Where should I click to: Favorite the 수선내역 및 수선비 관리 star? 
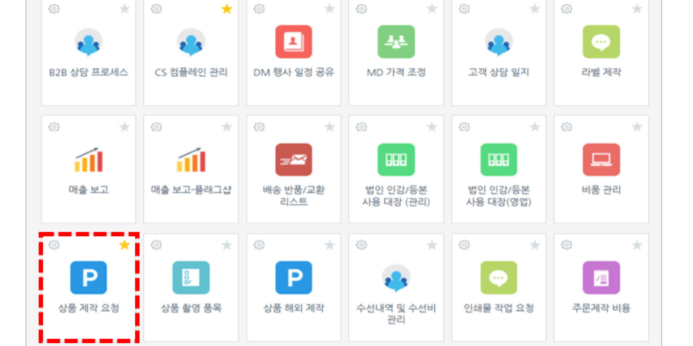pyautogui.click(x=432, y=245)
